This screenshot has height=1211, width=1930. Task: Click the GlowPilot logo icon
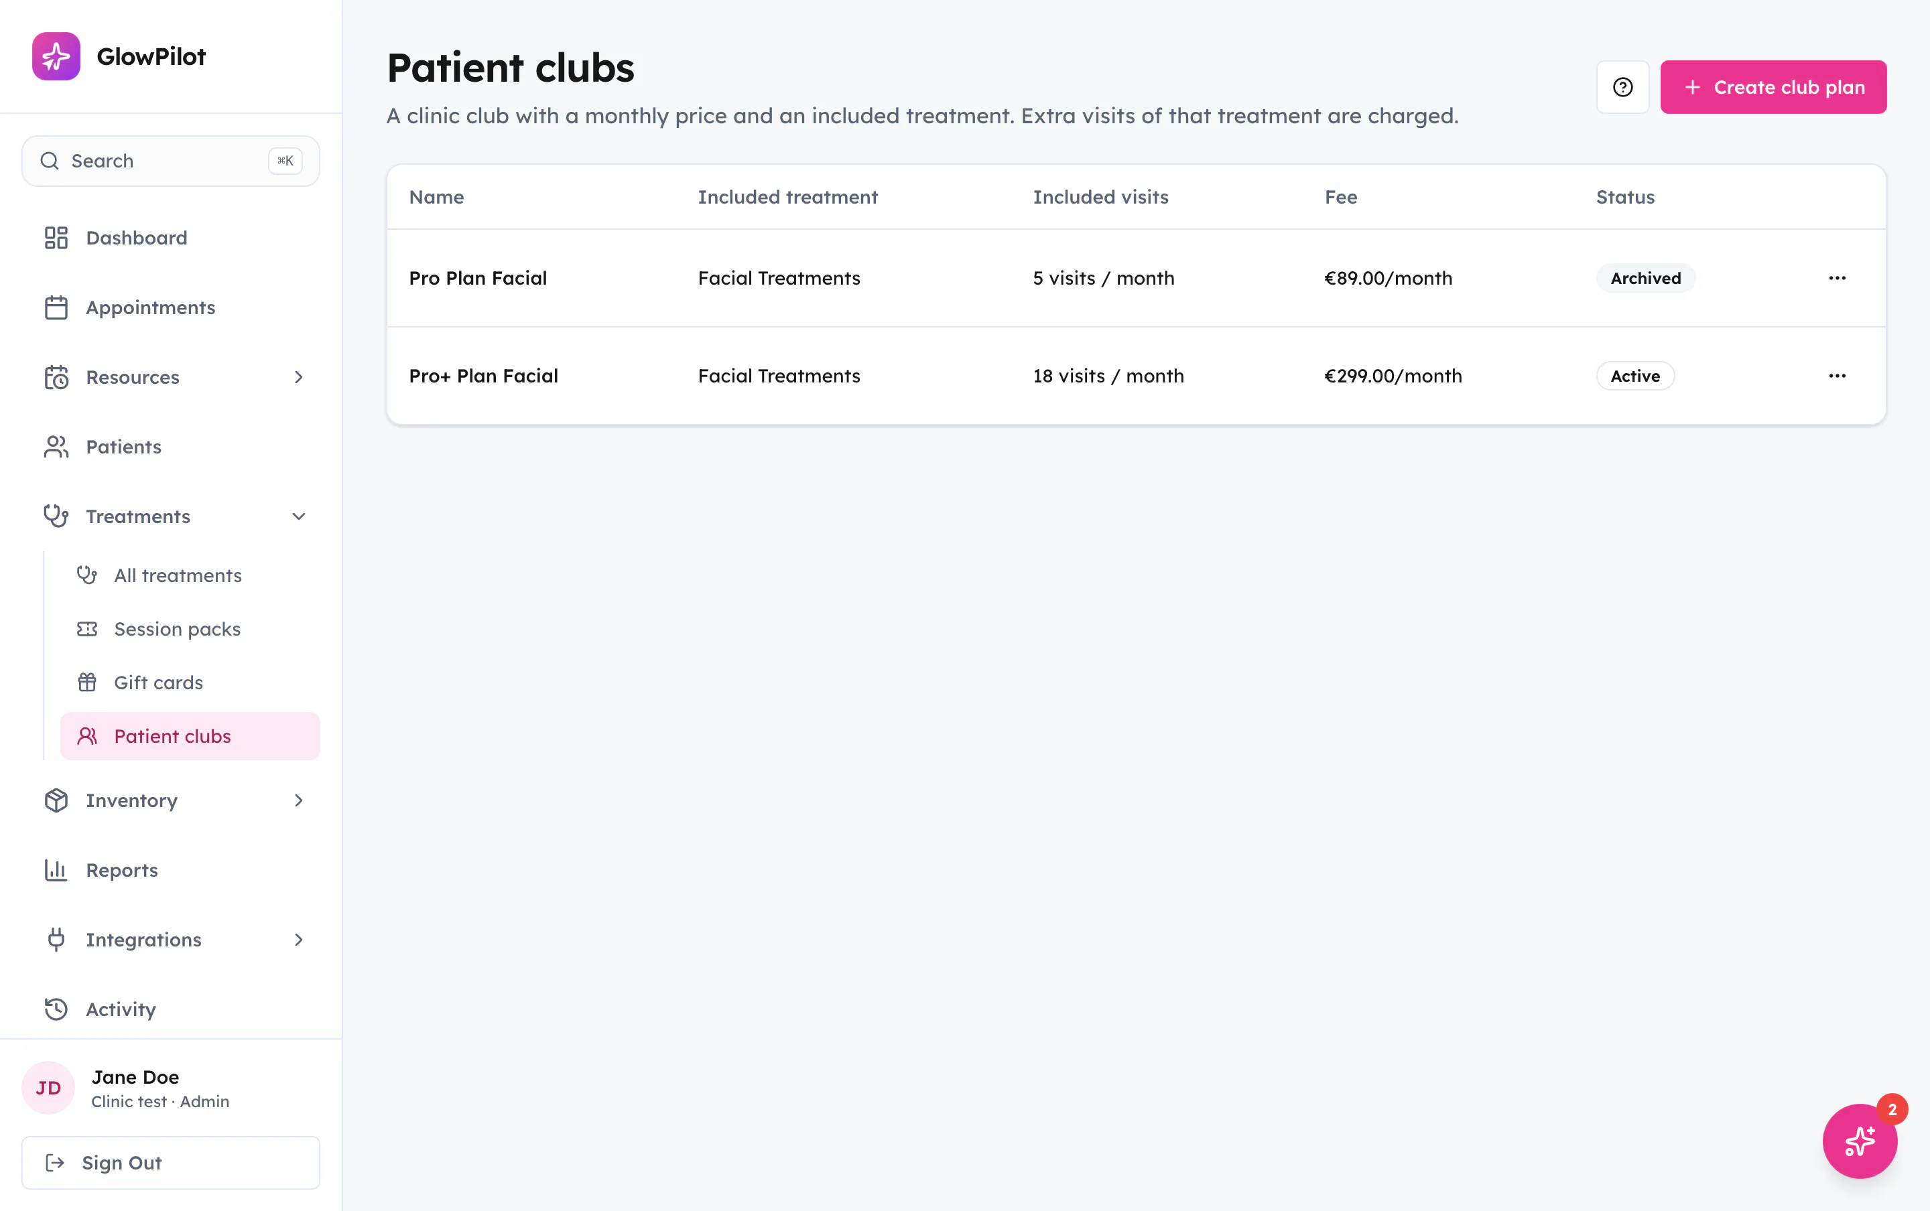click(56, 56)
